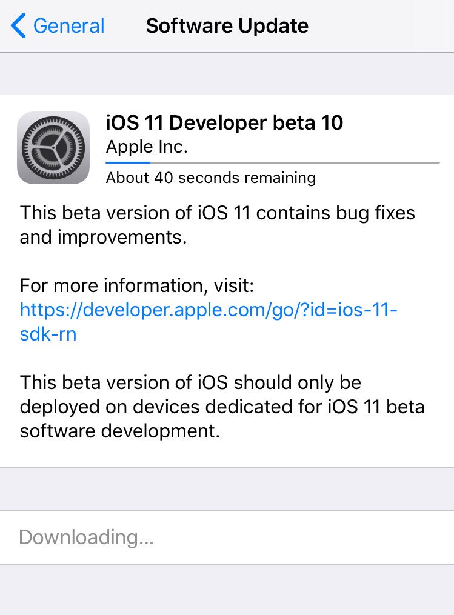The image size is (454, 615).
Task: Go back to General settings label
Action: pyautogui.click(x=68, y=26)
